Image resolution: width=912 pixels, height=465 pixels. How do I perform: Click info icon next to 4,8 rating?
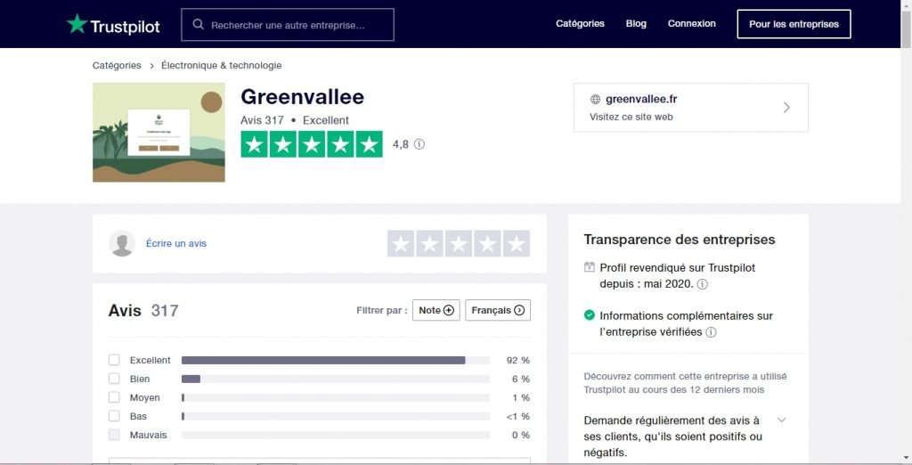point(419,144)
